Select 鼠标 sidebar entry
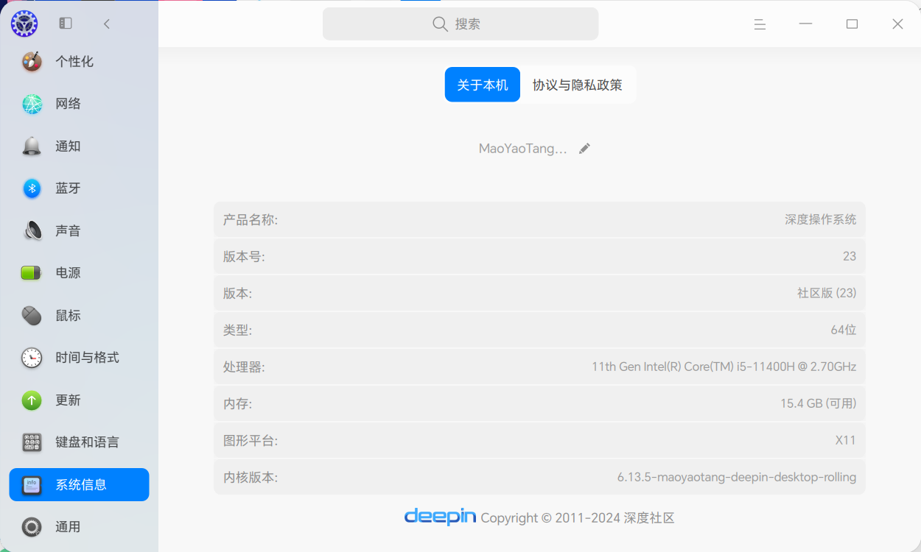 click(x=79, y=316)
